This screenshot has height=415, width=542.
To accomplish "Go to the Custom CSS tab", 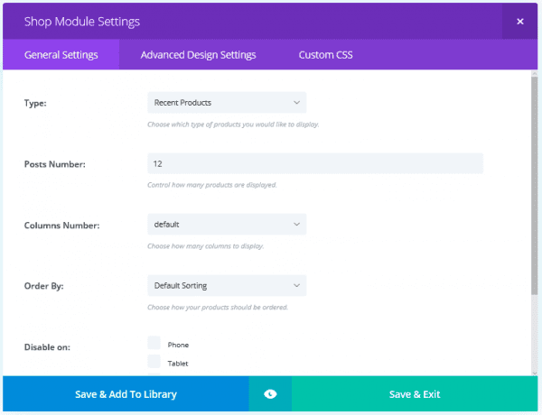I will (x=325, y=55).
